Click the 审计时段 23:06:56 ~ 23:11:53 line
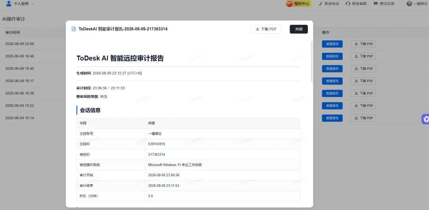The width and height of the screenshot is (429, 210). 100,88
